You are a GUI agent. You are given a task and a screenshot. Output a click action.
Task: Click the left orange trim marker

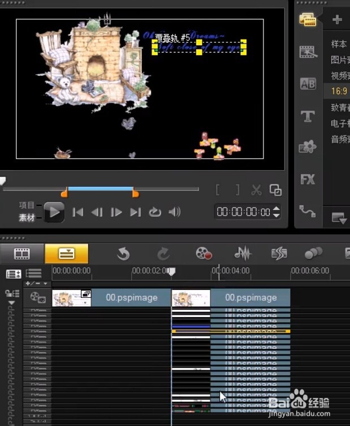(64, 193)
